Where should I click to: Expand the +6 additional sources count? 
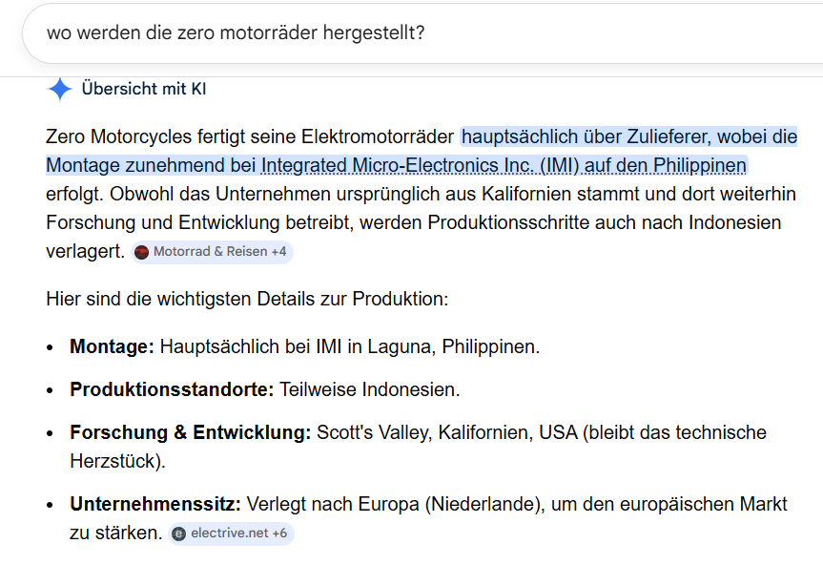(279, 534)
